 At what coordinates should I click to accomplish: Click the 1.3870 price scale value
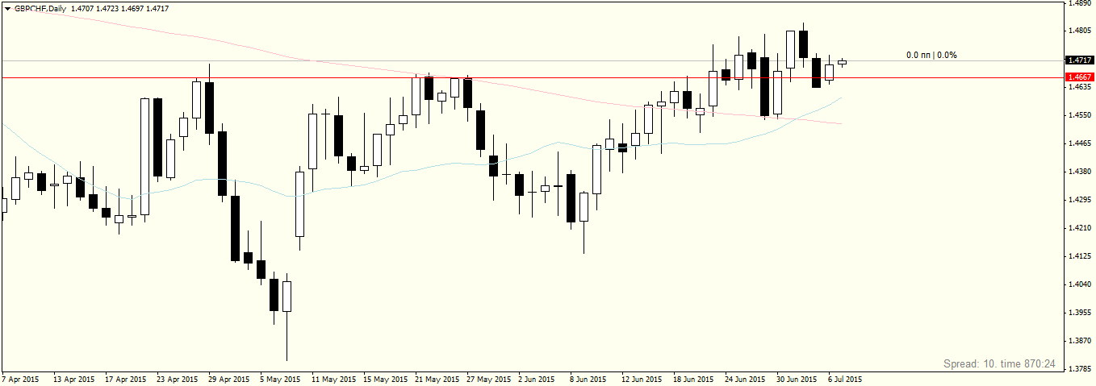(1081, 341)
